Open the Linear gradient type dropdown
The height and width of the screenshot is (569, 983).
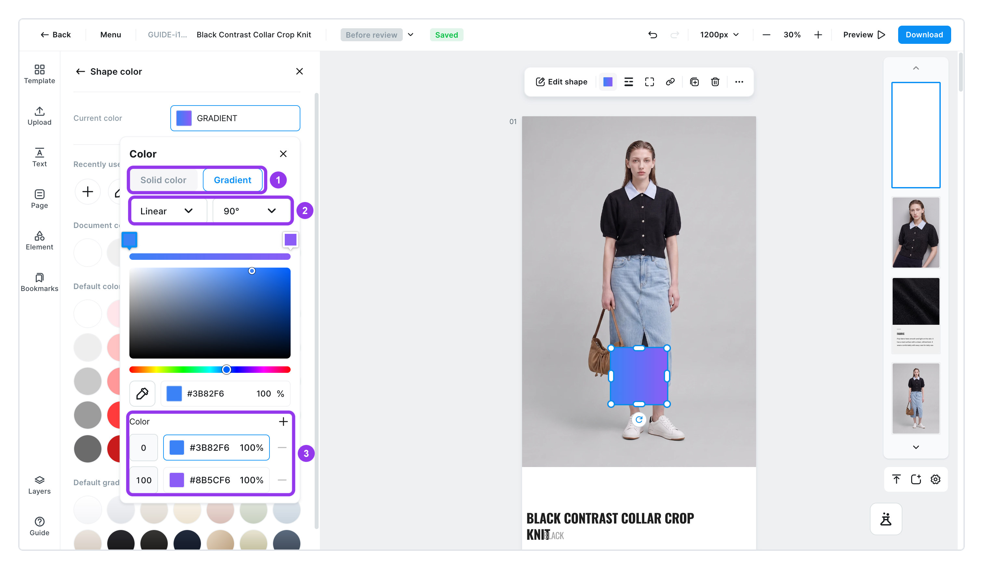[168, 211]
